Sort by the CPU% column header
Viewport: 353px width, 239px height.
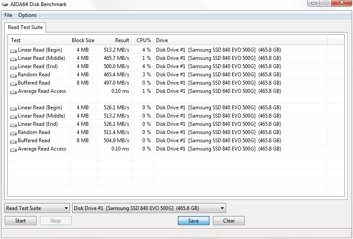[143, 40]
